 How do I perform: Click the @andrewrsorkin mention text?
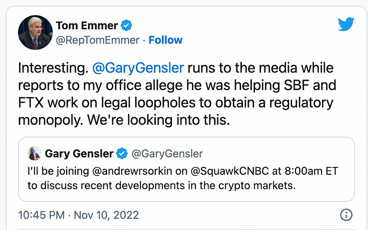pyautogui.click(x=132, y=171)
